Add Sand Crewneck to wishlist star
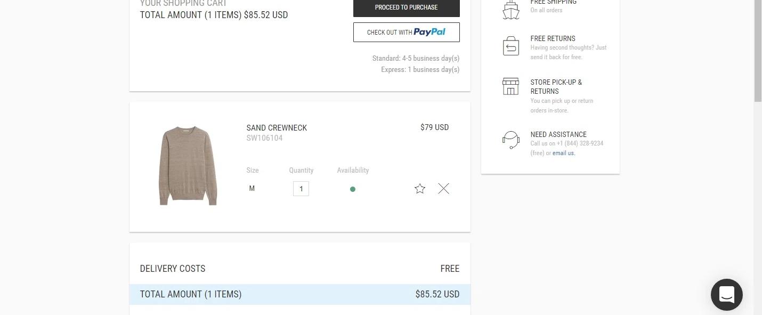Viewport: 762px width, 315px height. click(420, 189)
